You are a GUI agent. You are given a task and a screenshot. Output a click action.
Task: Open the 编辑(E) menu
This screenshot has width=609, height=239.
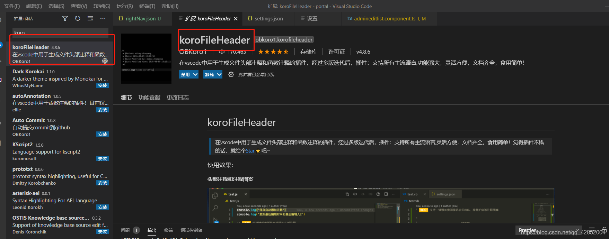(x=34, y=6)
